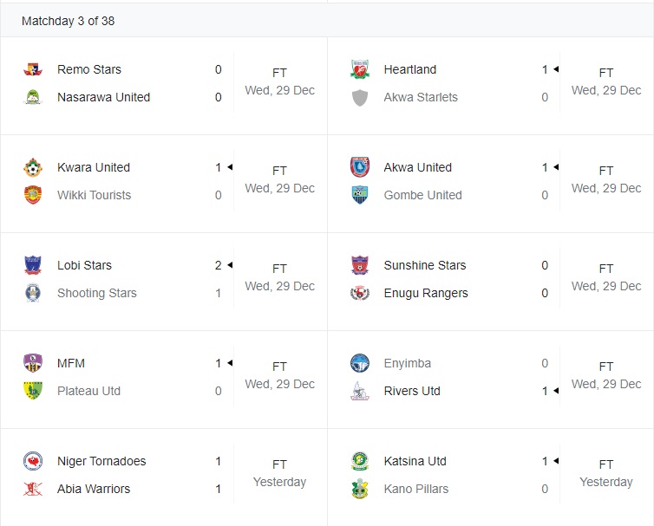Open the Plateau Utd team name
The width and height of the screenshot is (654, 526).
click(88, 391)
